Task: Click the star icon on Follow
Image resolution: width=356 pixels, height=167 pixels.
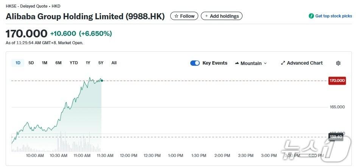Action: point(176,16)
